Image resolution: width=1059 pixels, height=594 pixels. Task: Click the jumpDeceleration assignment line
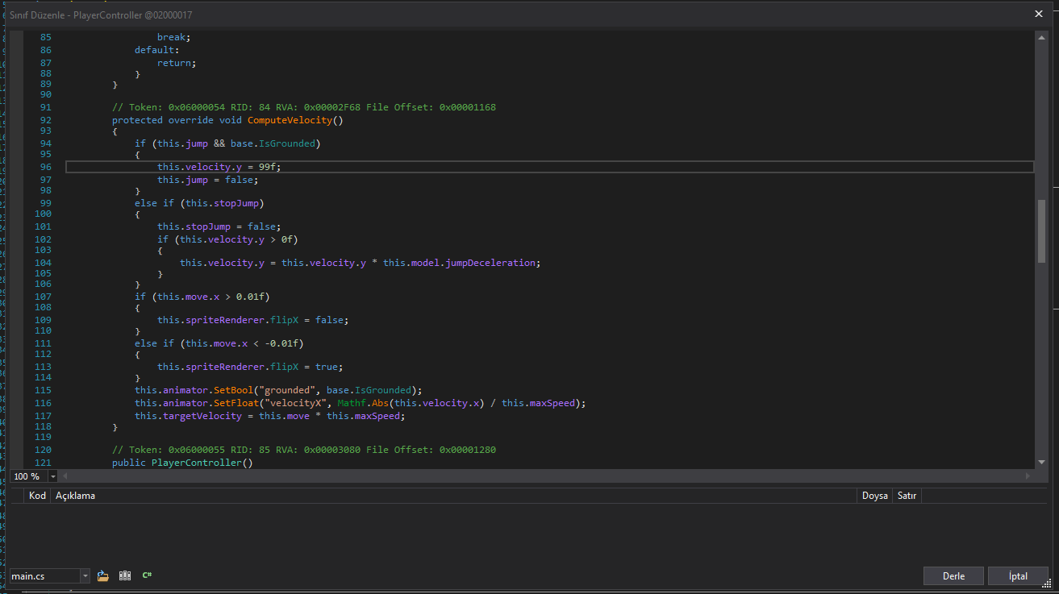tap(361, 263)
